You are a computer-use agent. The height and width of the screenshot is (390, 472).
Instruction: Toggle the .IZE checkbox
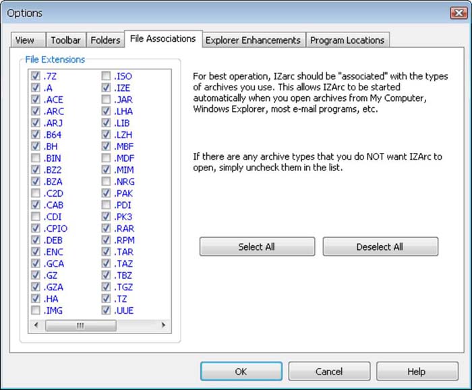coord(106,88)
